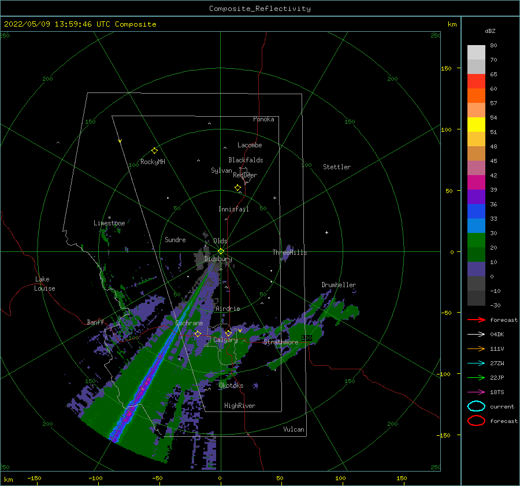This screenshot has width=520, height=486.
Task: Click the magenta 18TS arrow legend icon
Action: click(x=476, y=392)
